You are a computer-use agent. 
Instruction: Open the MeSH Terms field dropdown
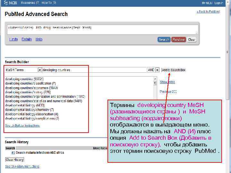(x=23, y=70)
